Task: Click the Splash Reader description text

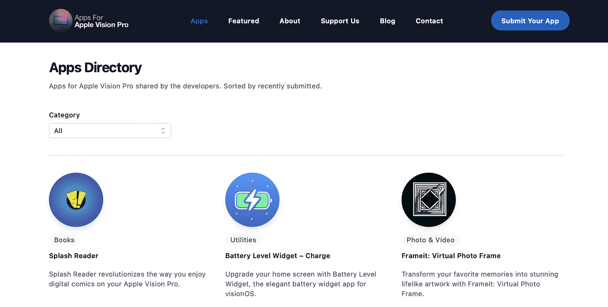Action: click(x=127, y=279)
